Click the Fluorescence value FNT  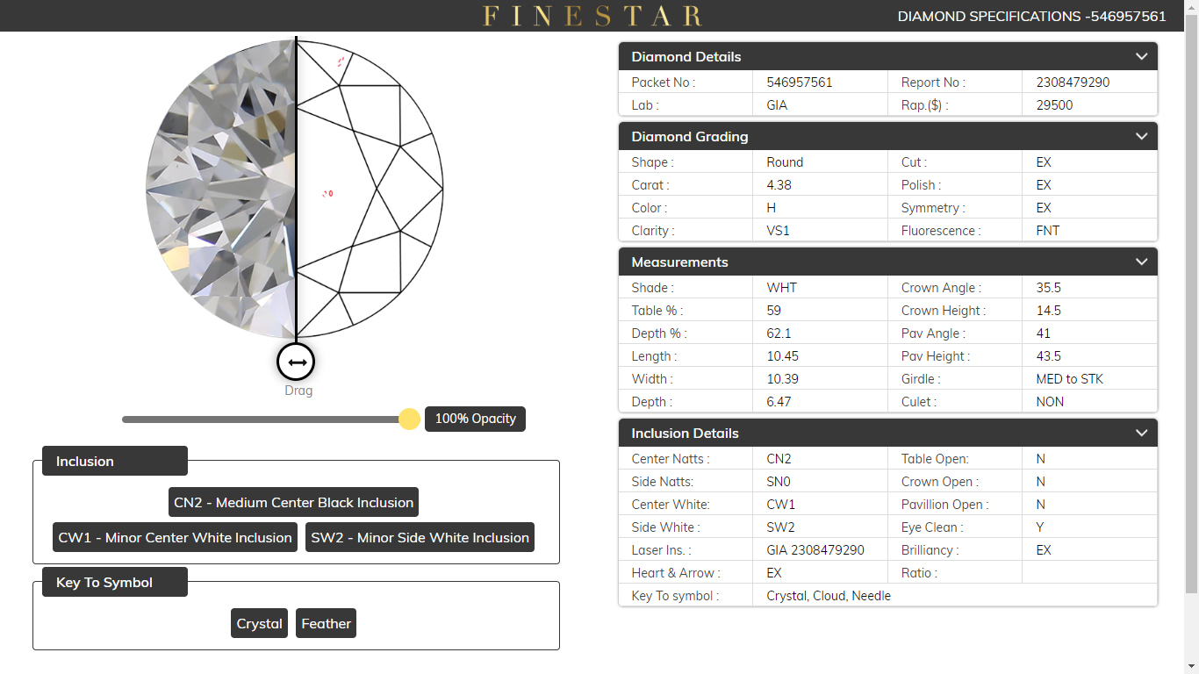(x=1048, y=230)
